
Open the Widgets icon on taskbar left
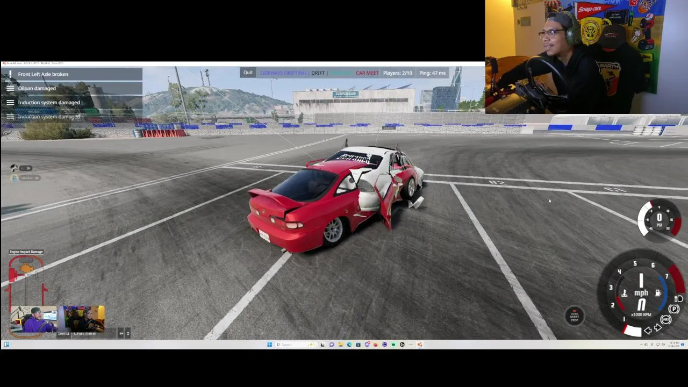click(7, 345)
